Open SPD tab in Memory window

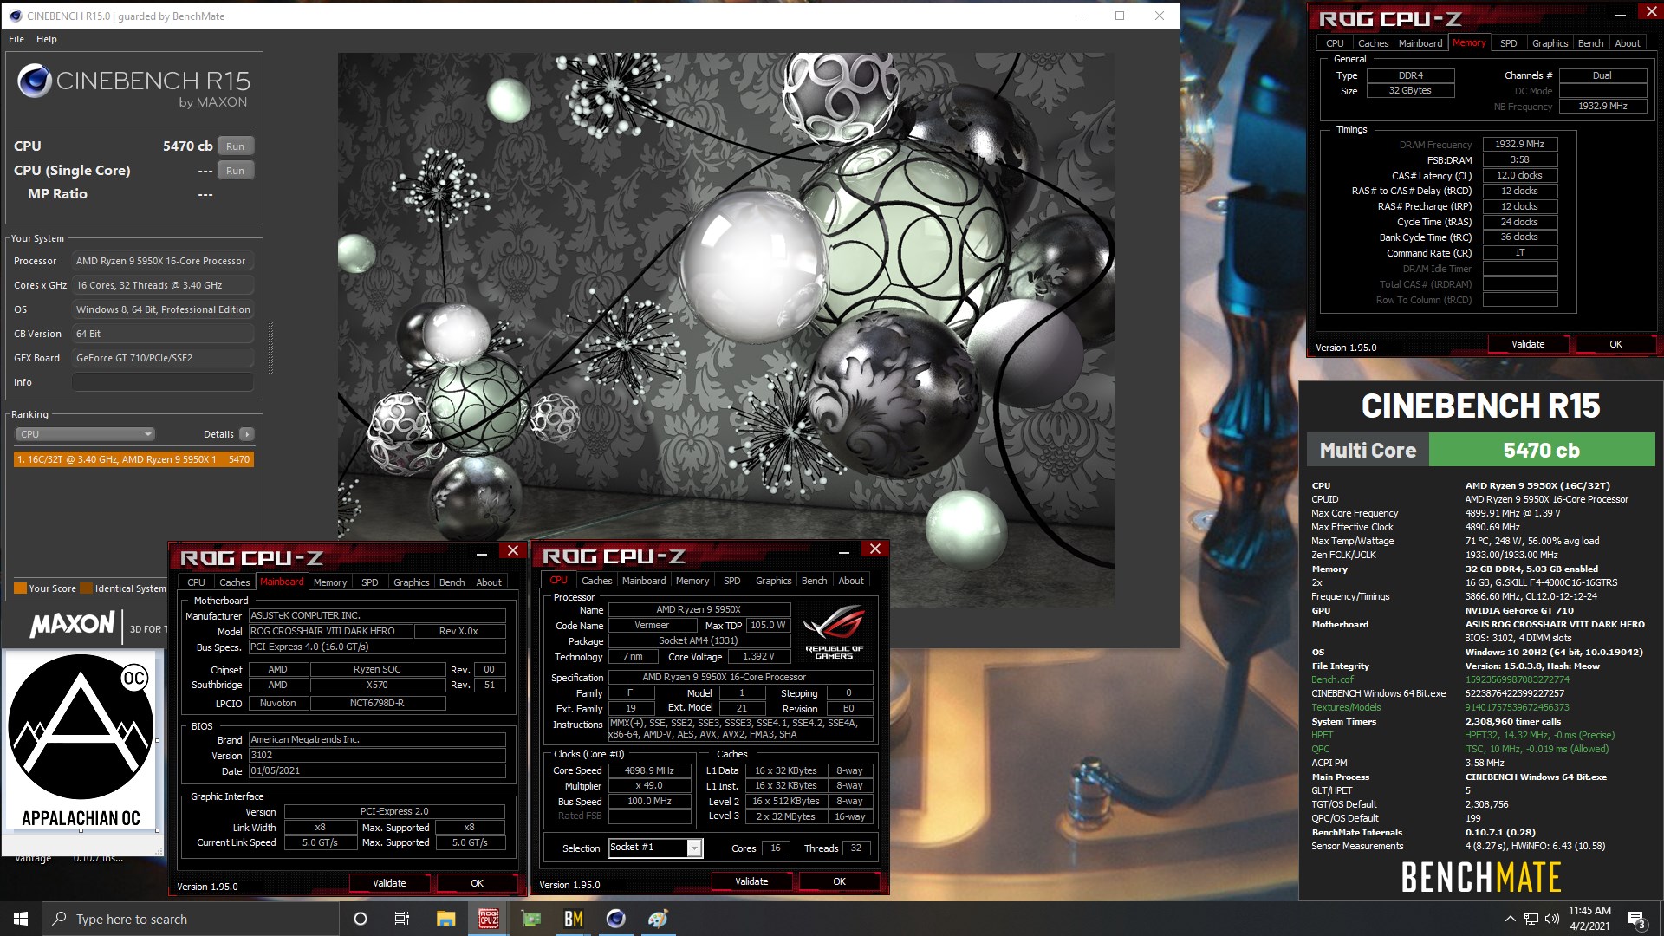[1509, 43]
